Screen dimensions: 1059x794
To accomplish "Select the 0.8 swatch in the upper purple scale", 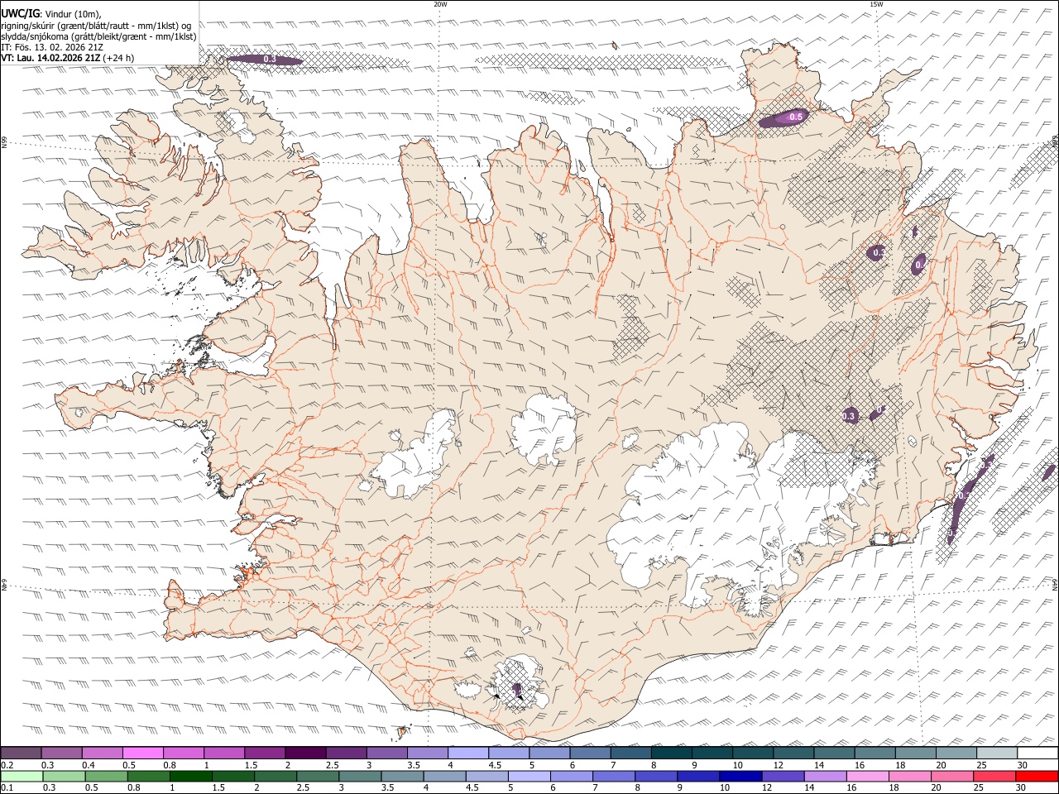I will pos(183,753).
